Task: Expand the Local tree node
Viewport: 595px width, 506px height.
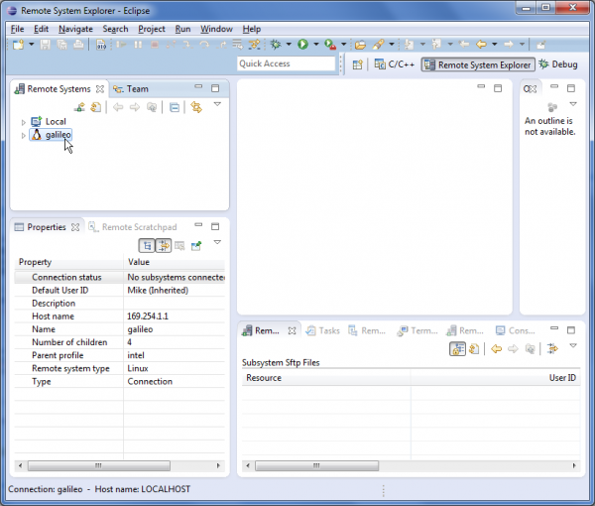Action: point(23,122)
